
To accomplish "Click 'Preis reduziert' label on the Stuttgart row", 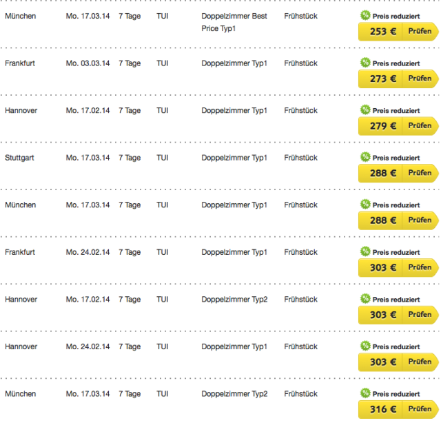I will [396, 158].
